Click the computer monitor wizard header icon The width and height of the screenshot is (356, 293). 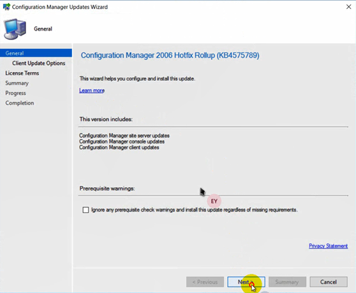pos(15,29)
